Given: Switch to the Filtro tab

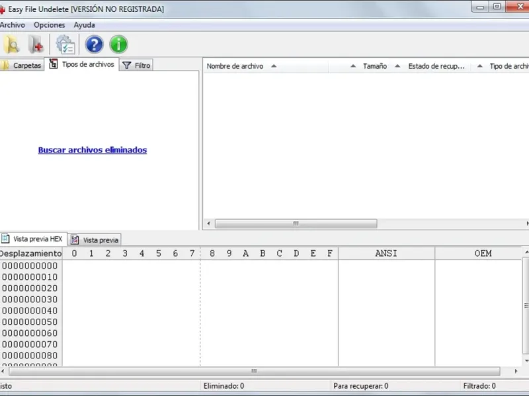Looking at the screenshot, I should click(x=136, y=65).
